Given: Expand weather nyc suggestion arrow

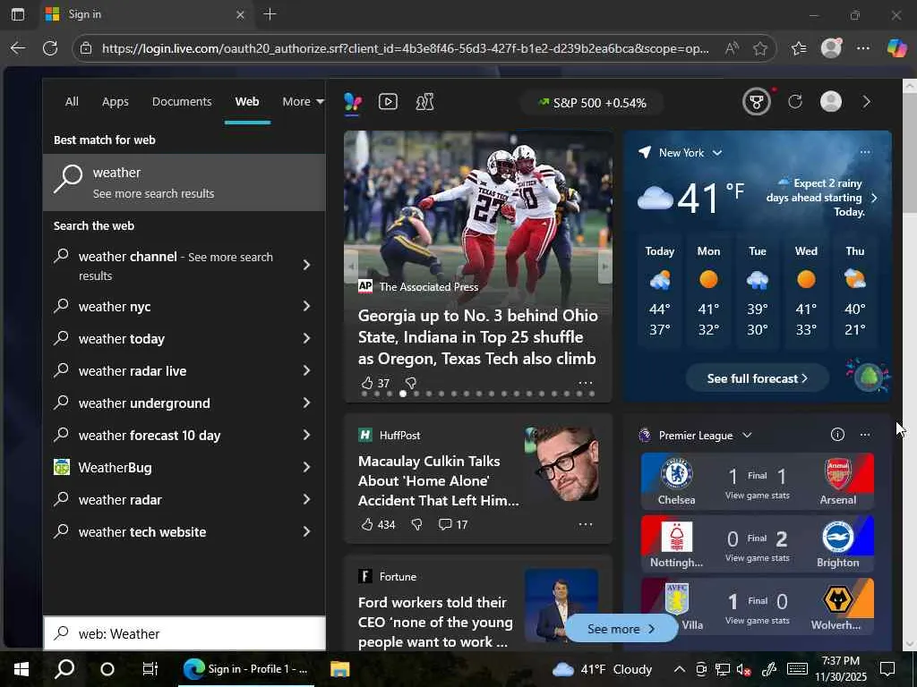Looking at the screenshot, I should pos(306,306).
